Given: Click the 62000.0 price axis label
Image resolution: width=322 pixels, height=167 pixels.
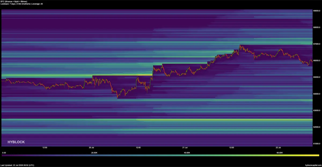Looking at the screenshot, I should point(317,127).
